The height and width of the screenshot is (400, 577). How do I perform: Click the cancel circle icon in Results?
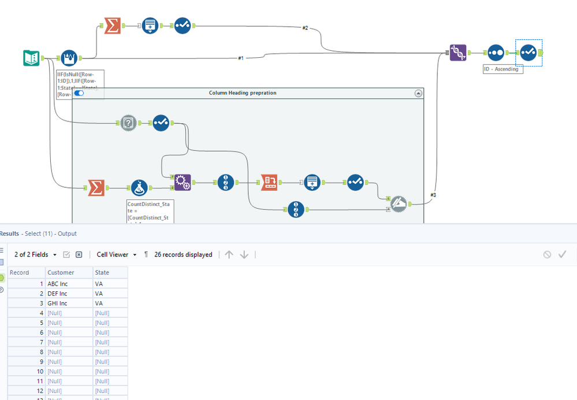[x=547, y=254]
